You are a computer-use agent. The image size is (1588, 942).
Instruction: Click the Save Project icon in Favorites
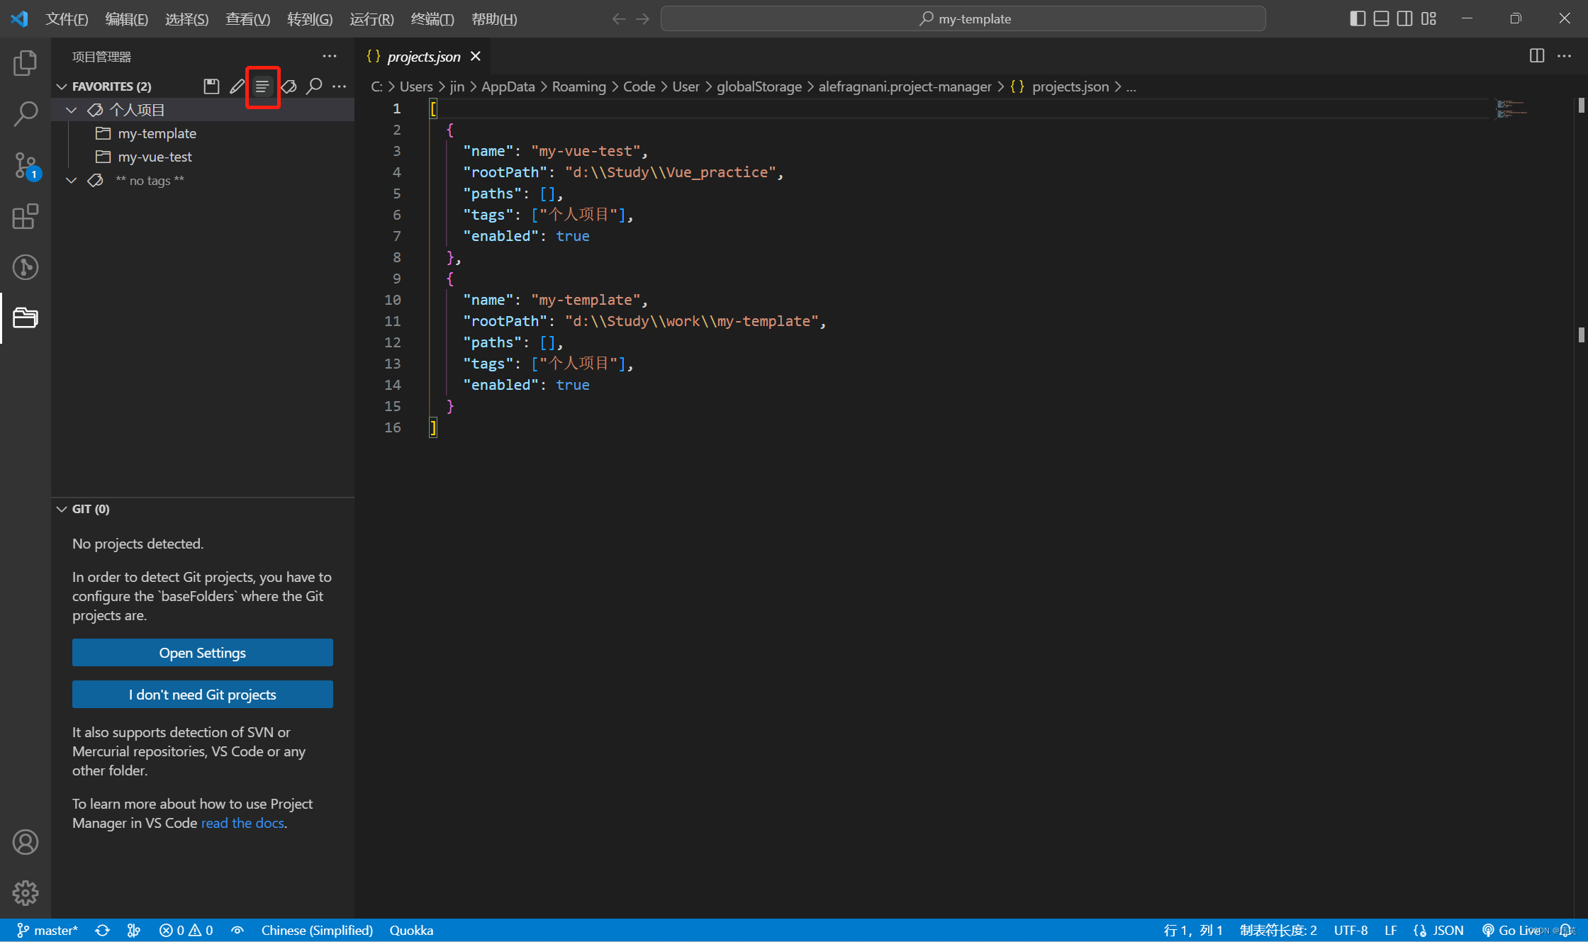(x=211, y=86)
